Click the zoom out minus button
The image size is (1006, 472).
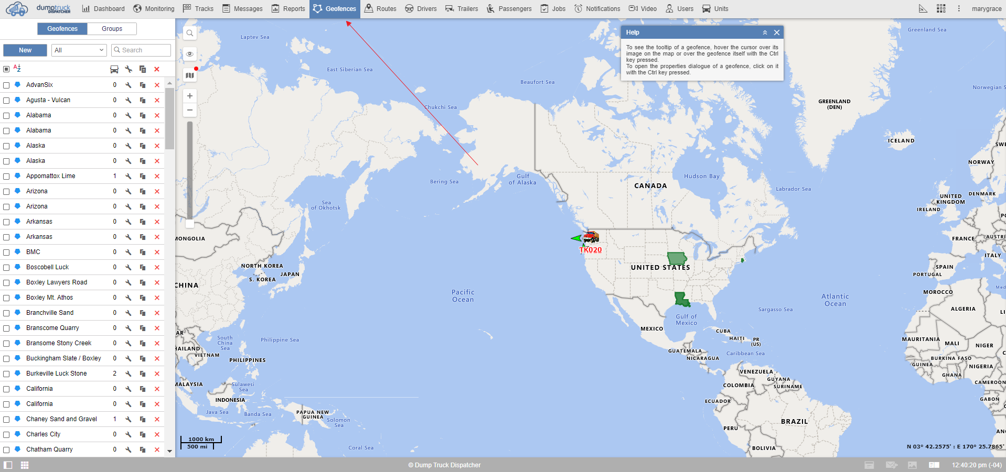point(190,110)
